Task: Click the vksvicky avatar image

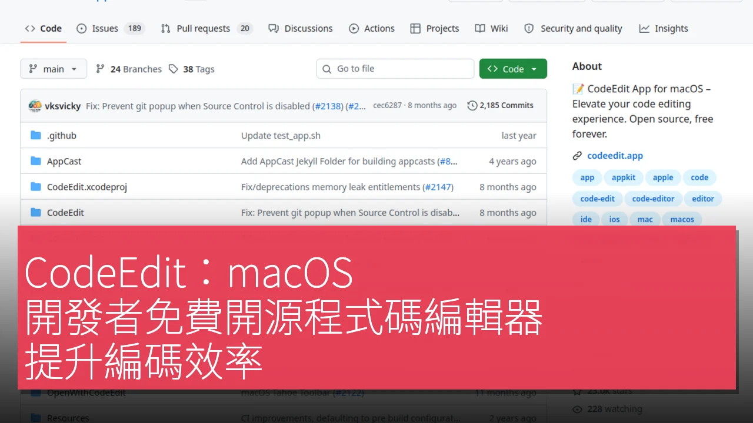Action: coord(35,106)
